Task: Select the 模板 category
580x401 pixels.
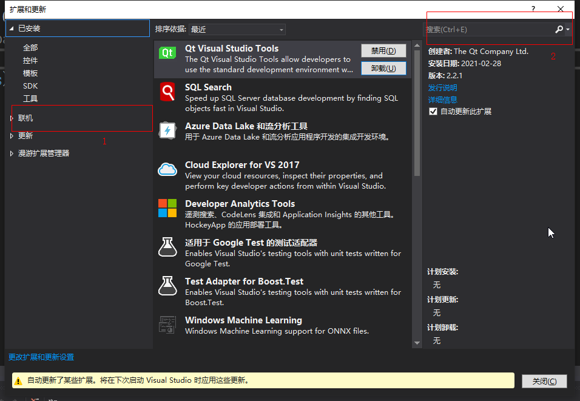Action: click(30, 73)
